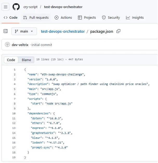Open the main branch selector dropdown
The height and width of the screenshot is (163, 158).
24,31
